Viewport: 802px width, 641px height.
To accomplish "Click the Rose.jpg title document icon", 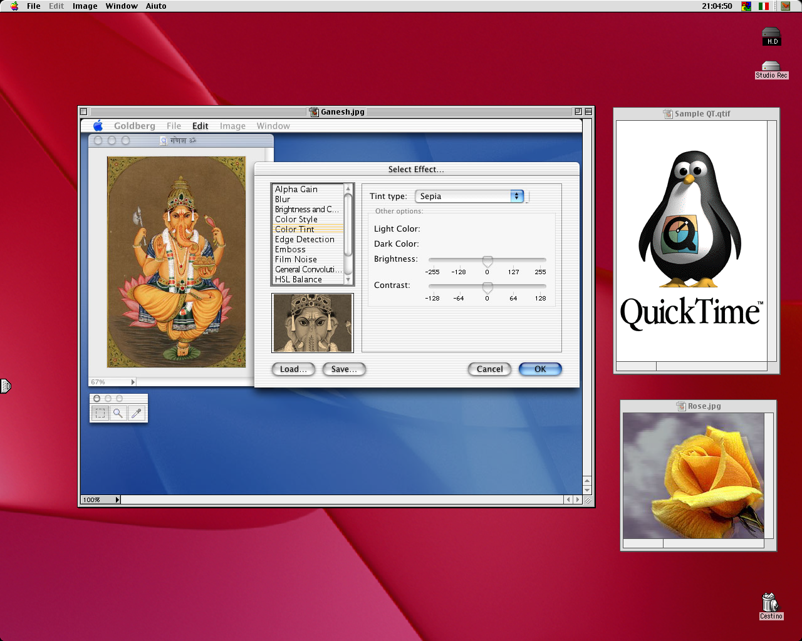I will click(x=681, y=406).
